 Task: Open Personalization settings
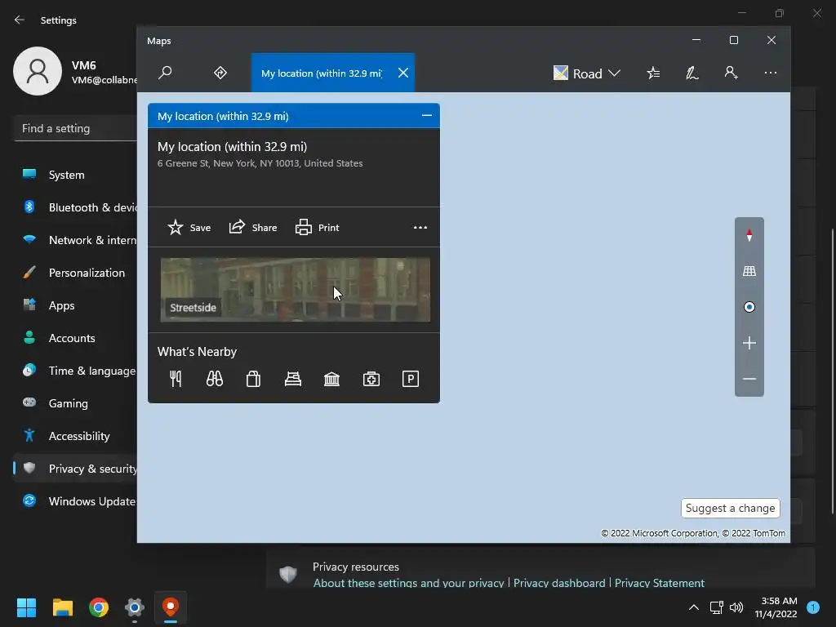75,273
